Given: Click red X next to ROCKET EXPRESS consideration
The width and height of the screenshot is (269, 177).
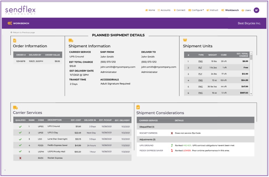Looking at the screenshot, I should pyautogui.click(x=172, y=133).
